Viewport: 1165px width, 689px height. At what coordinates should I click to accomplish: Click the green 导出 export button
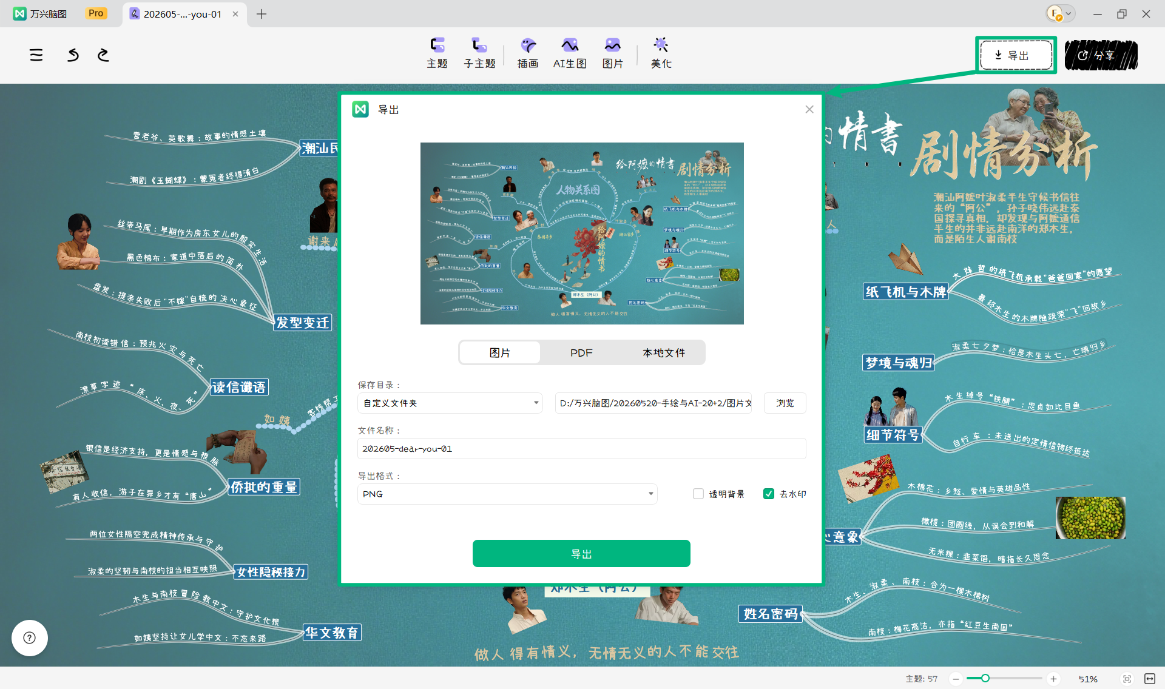tap(581, 554)
